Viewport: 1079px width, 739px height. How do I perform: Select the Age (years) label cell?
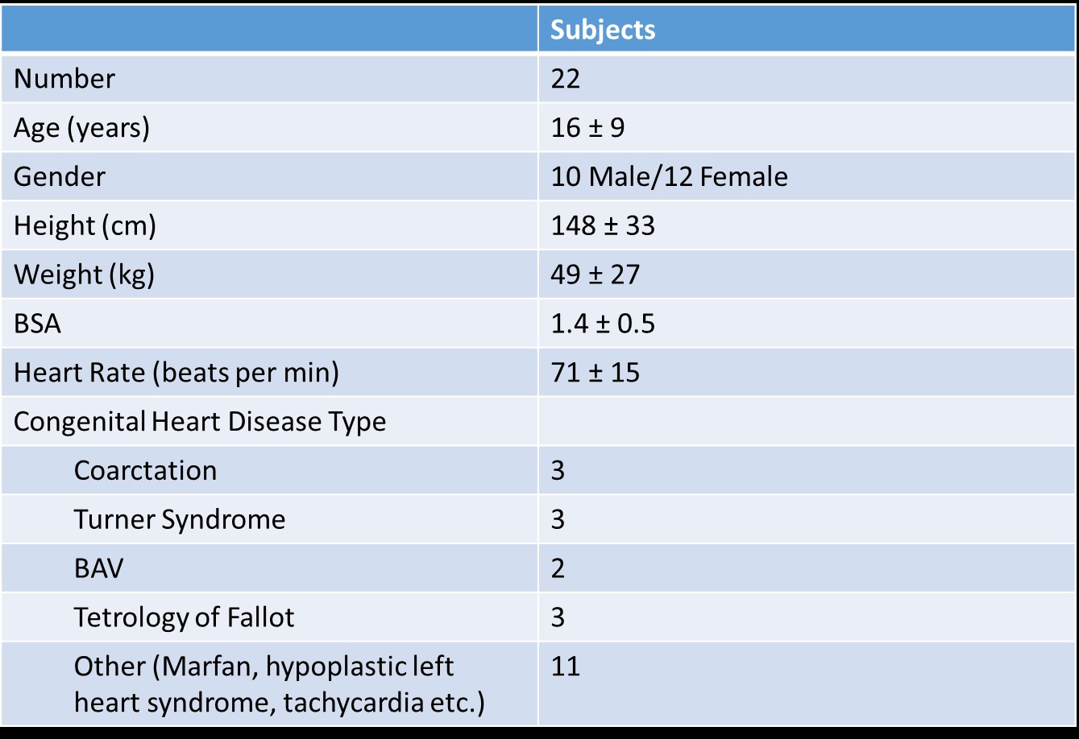[81, 128]
